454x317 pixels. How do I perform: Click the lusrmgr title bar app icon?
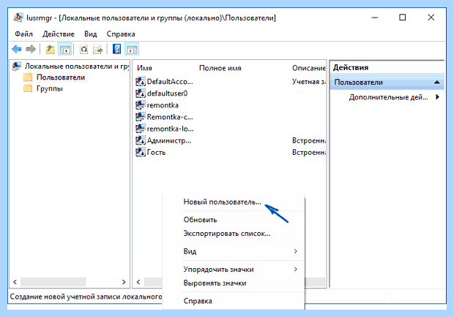click(18, 18)
